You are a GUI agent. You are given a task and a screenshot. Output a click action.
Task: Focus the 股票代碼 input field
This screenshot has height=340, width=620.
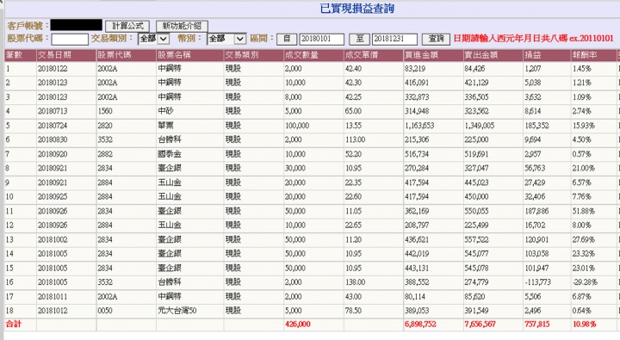coord(70,39)
